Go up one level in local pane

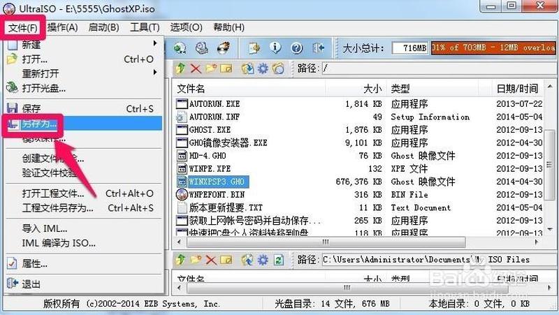pos(180,260)
